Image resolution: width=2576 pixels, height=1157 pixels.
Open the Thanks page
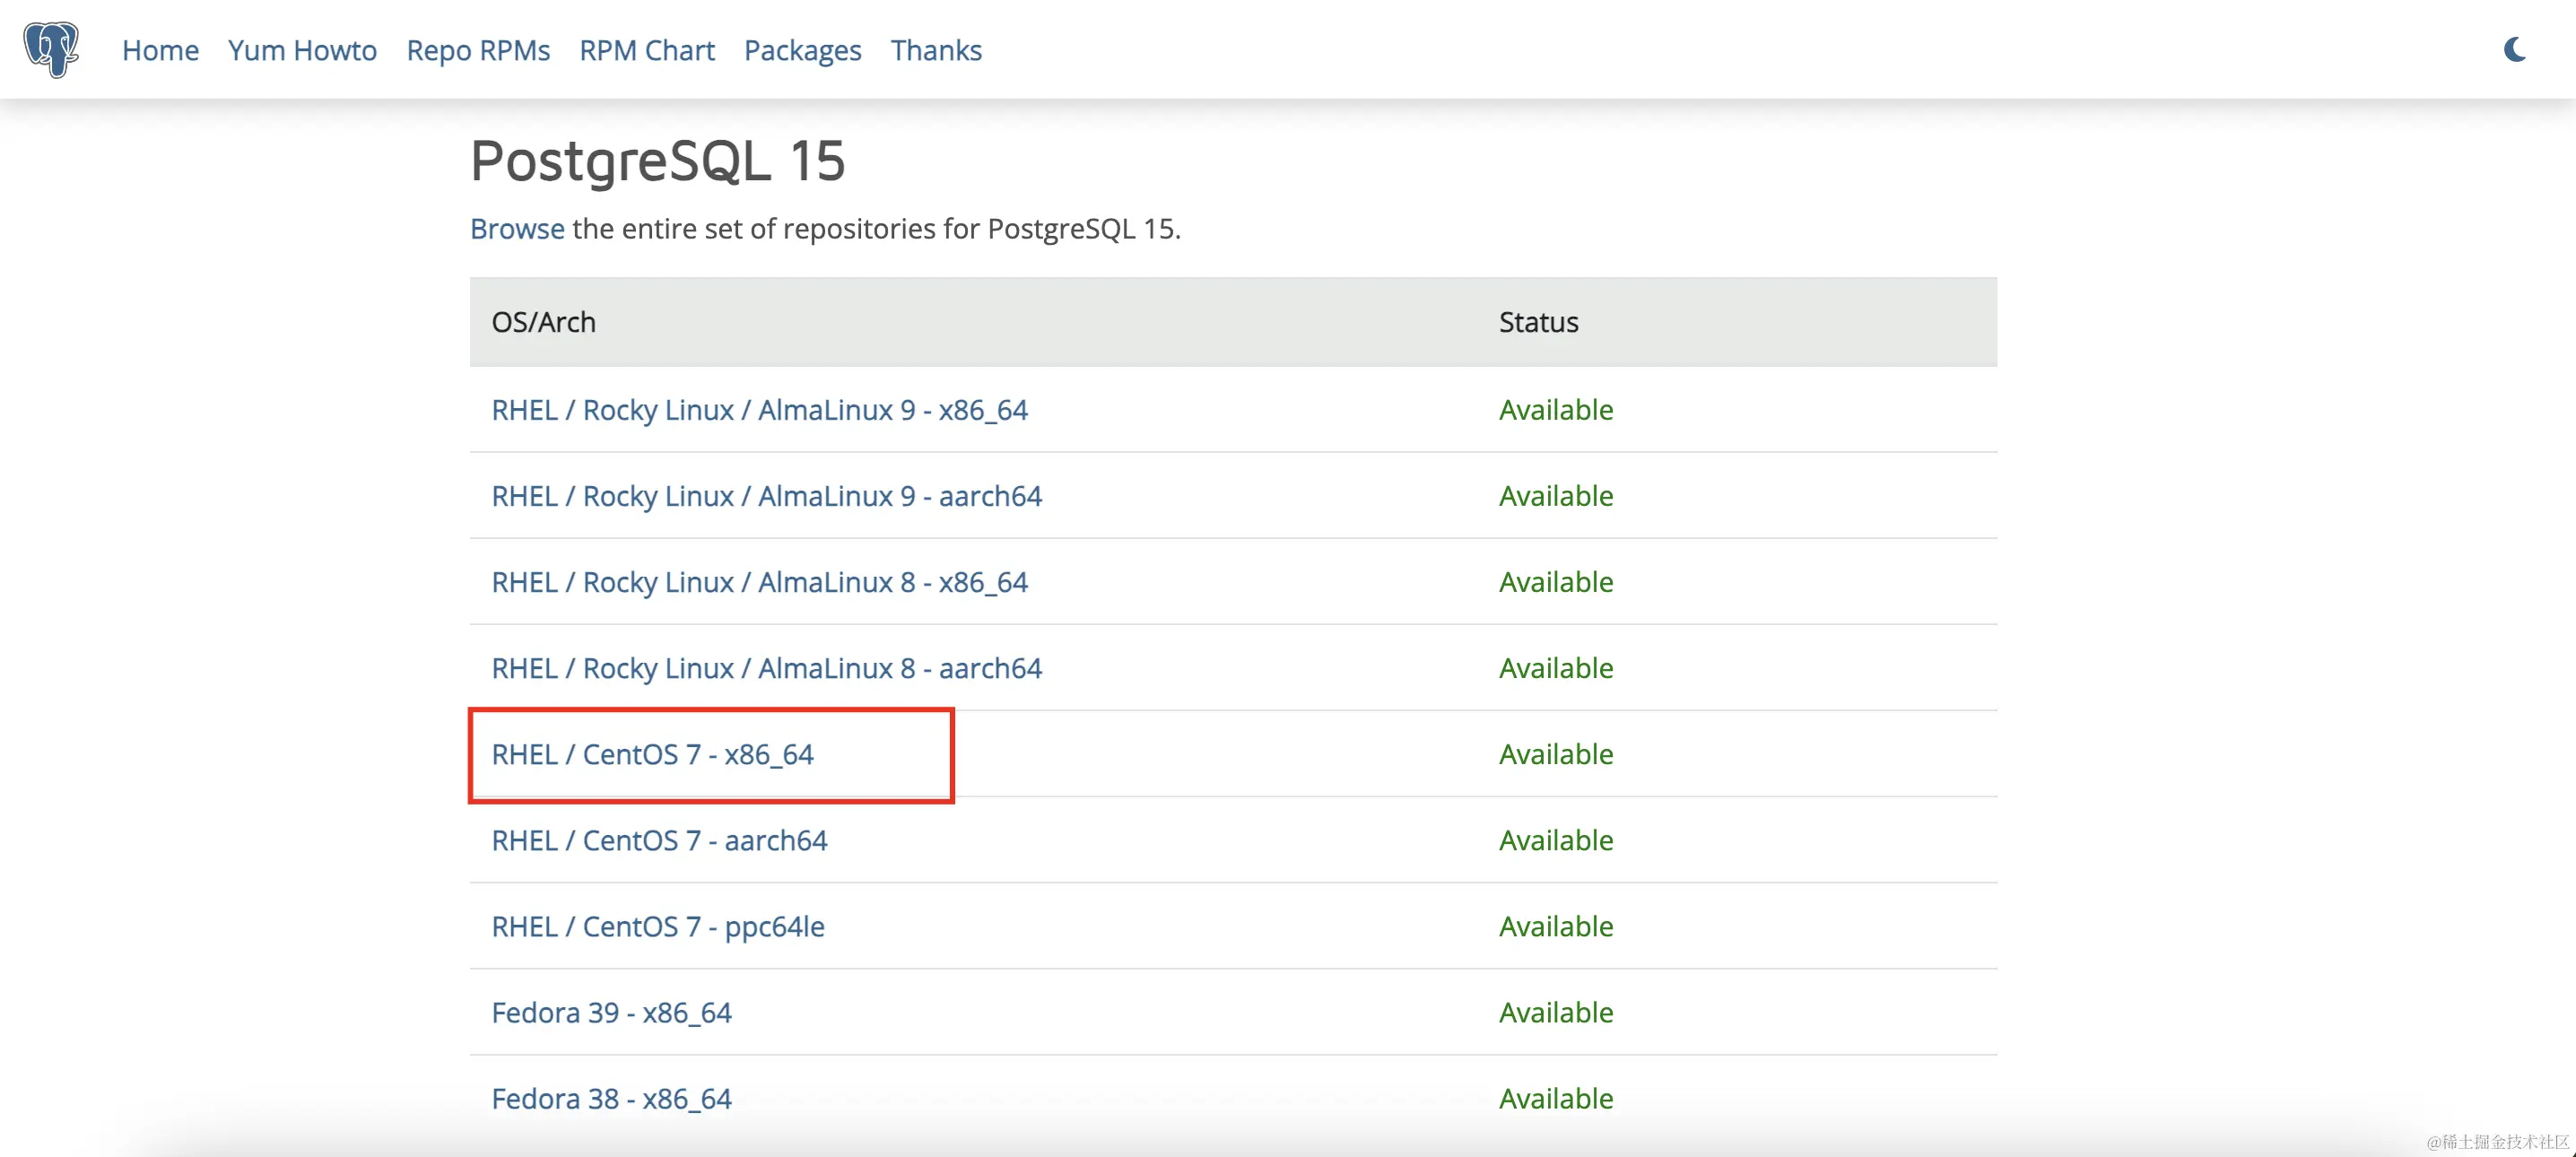pos(936,50)
